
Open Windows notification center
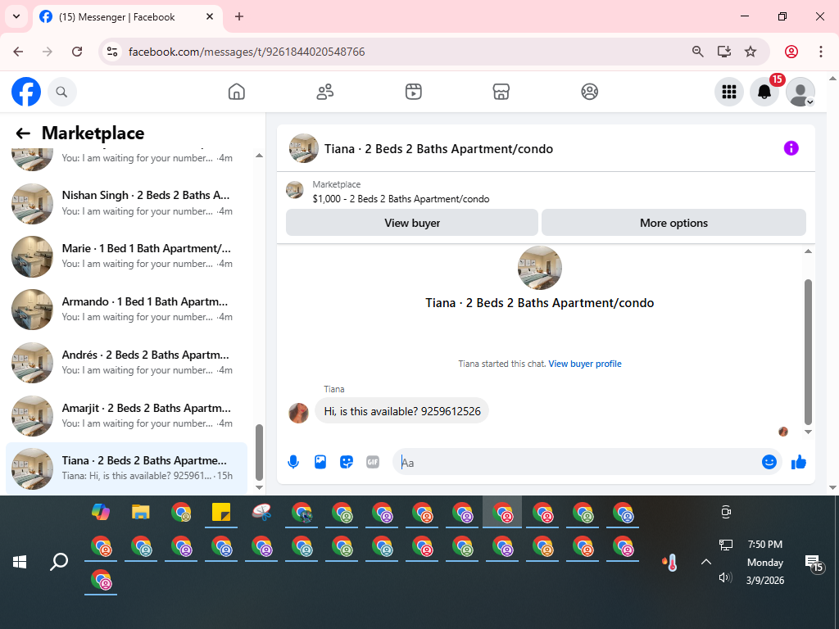coord(814,562)
